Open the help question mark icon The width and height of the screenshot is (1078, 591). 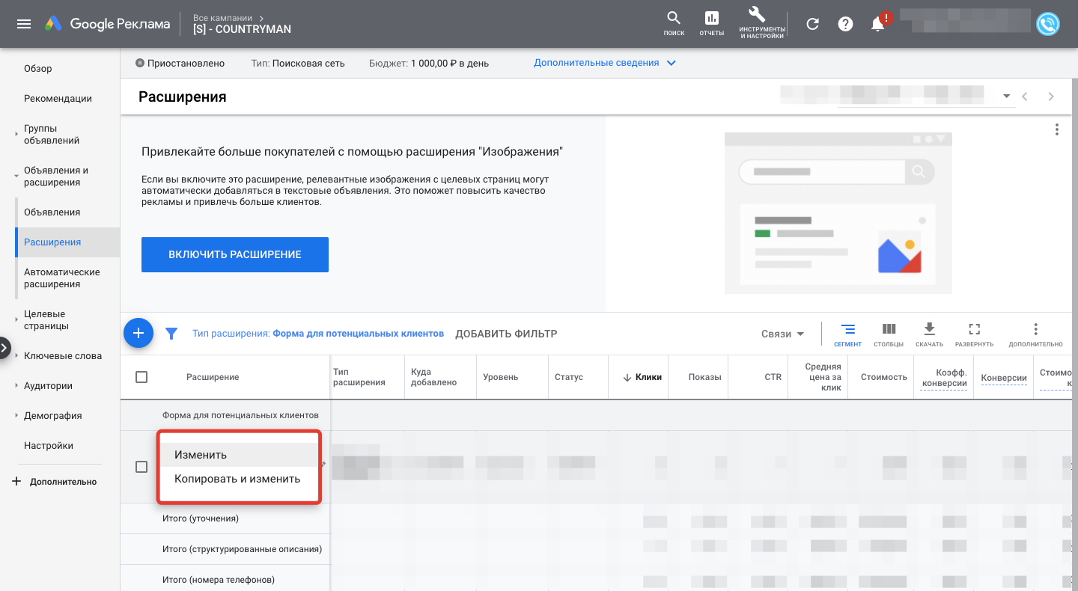pos(845,24)
